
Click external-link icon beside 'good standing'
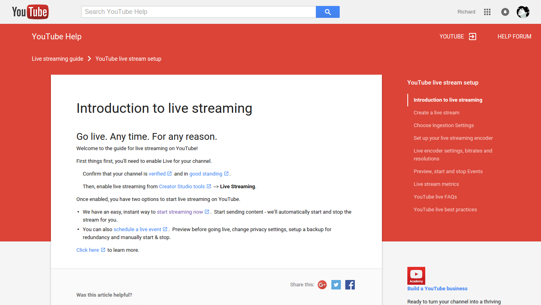pos(226,174)
